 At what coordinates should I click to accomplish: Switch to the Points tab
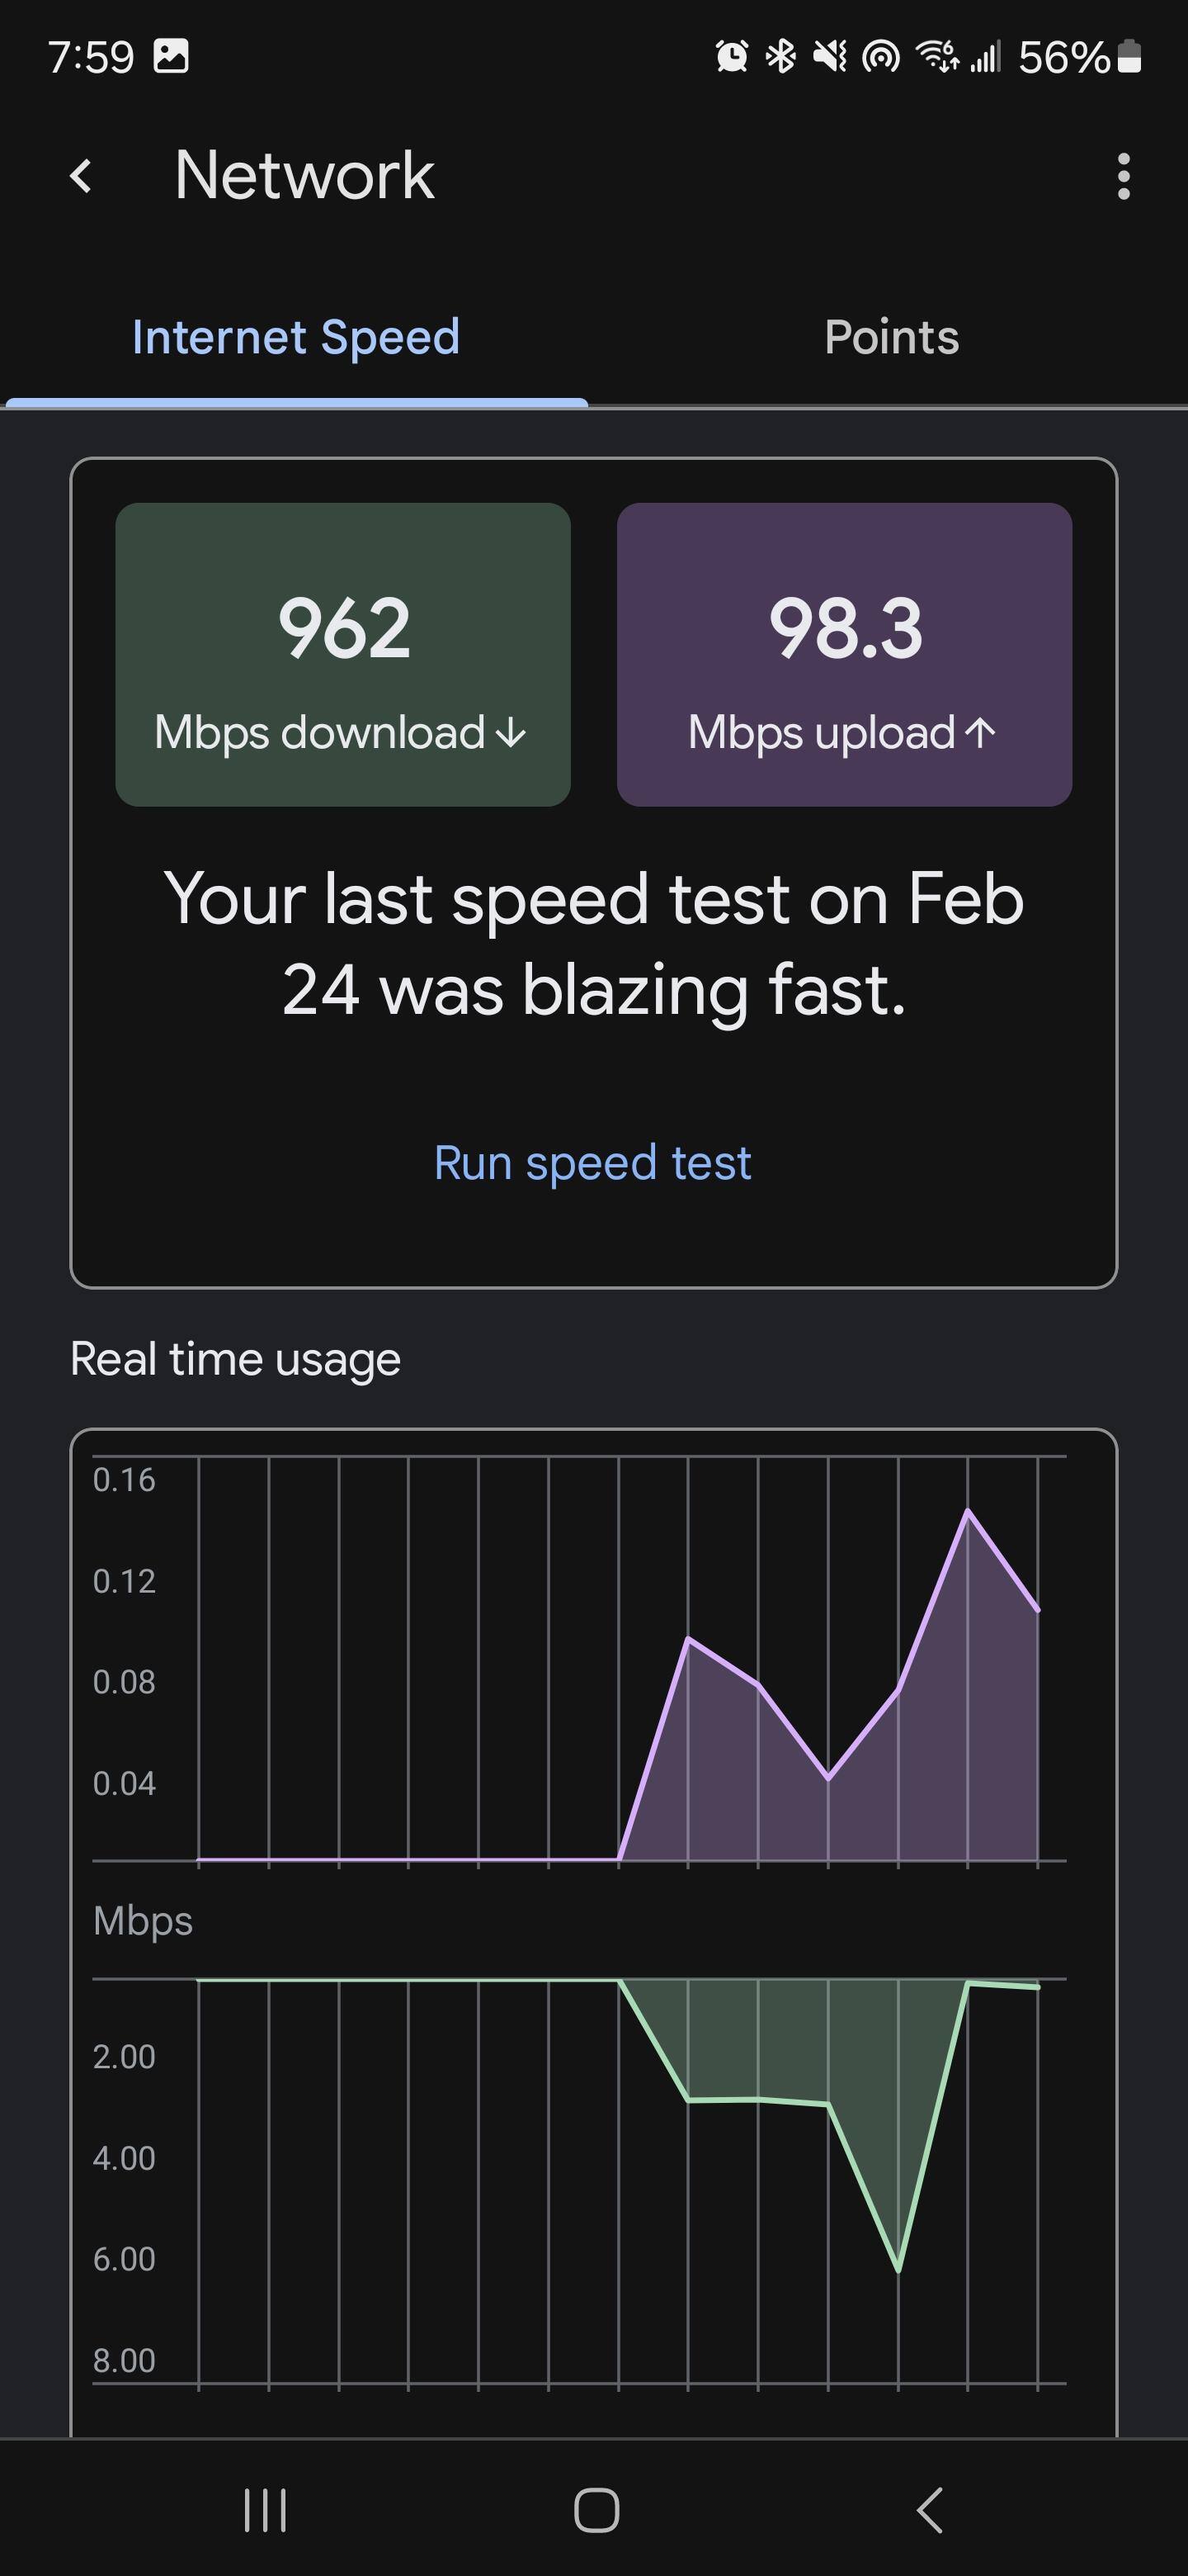pos(891,338)
